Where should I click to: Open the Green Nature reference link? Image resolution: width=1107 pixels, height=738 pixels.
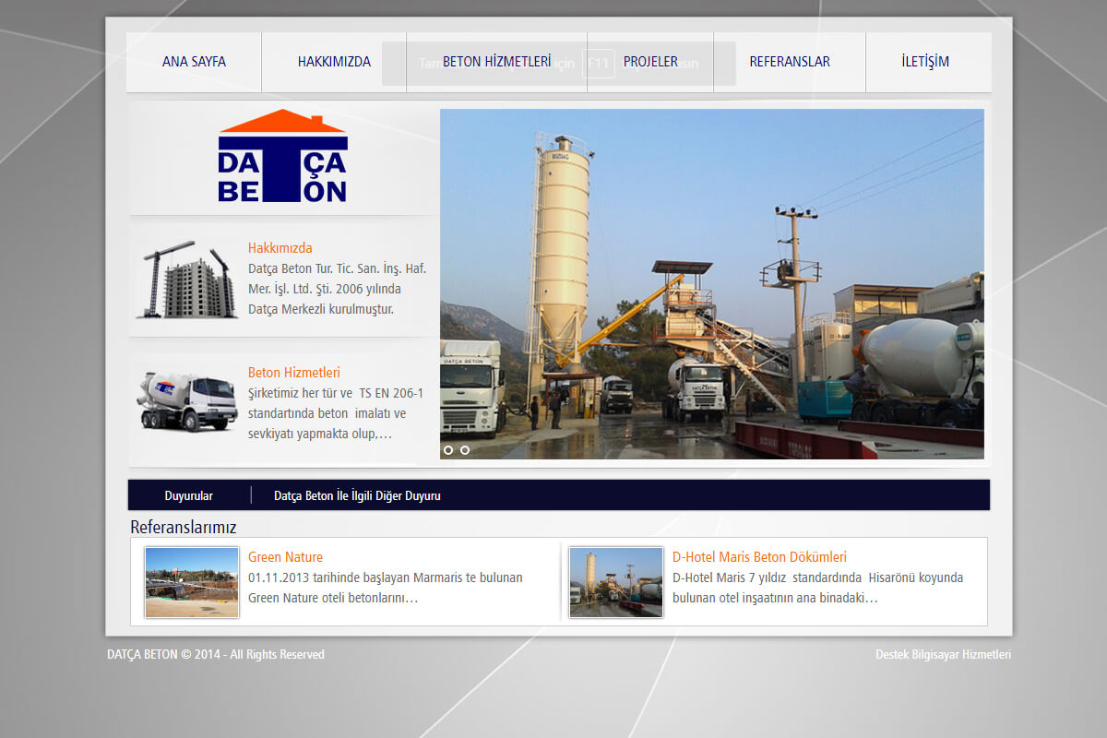tap(285, 557)
